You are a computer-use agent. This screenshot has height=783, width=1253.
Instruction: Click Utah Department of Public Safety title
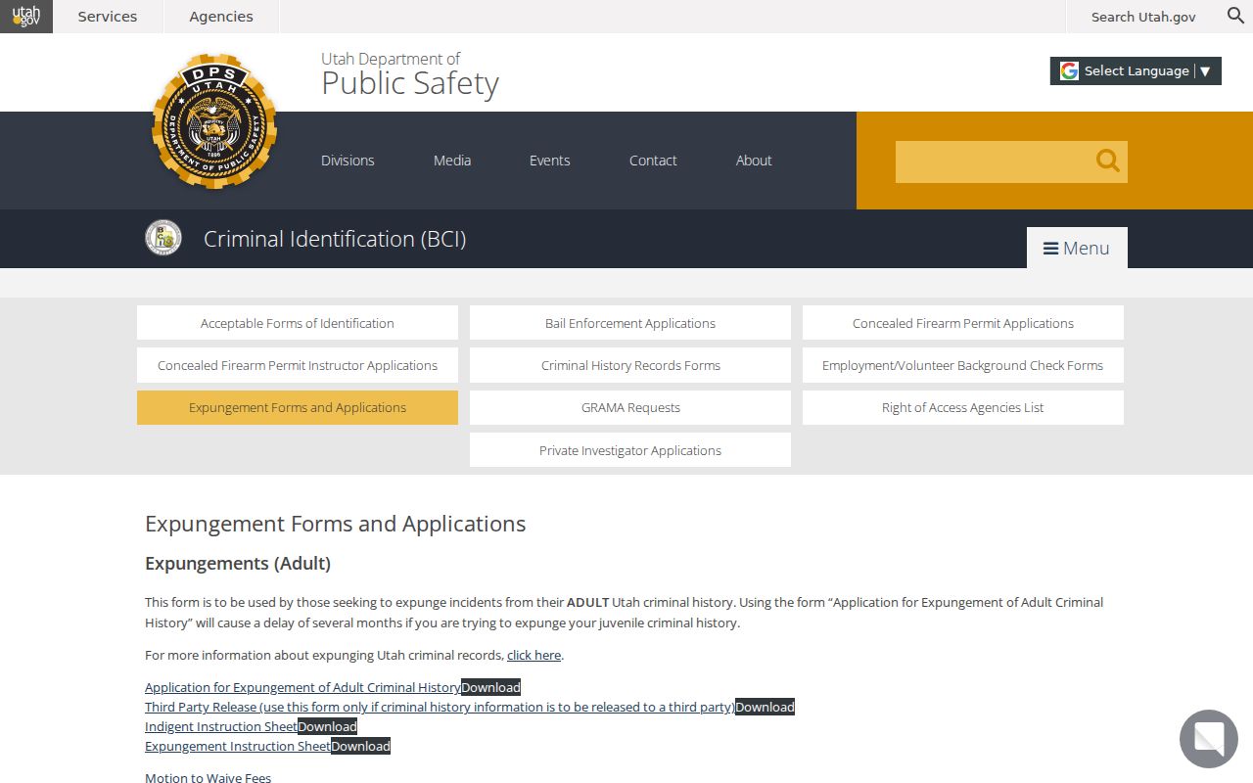click(x=410, y=74)
